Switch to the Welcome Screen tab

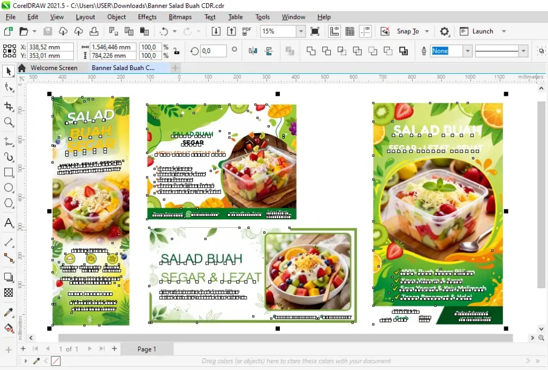[54, 68]
